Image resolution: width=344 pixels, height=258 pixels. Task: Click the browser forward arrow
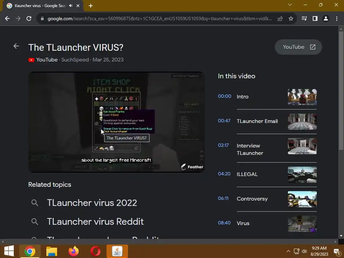pyautogui.click(x=18, y=19)
